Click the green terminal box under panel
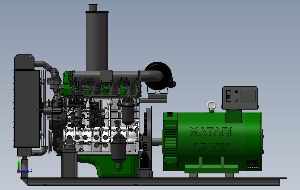This screenshot has width=300, height=190. pyautogui.click(x=234, y=116)
